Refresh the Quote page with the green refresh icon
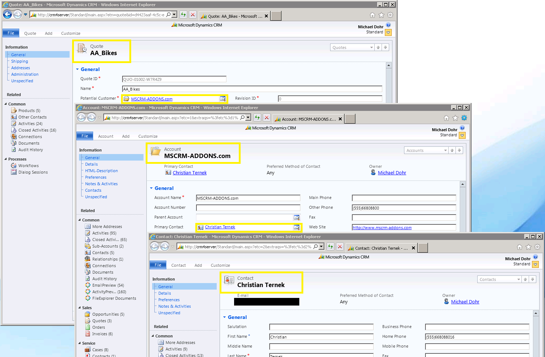Viewport: 545px width, 357px height. point(183,14)
